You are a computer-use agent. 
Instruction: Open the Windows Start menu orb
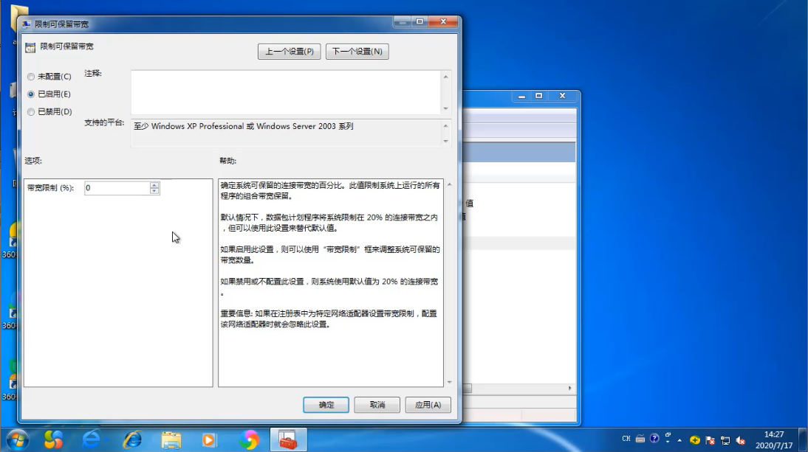[x=16, y=439]
